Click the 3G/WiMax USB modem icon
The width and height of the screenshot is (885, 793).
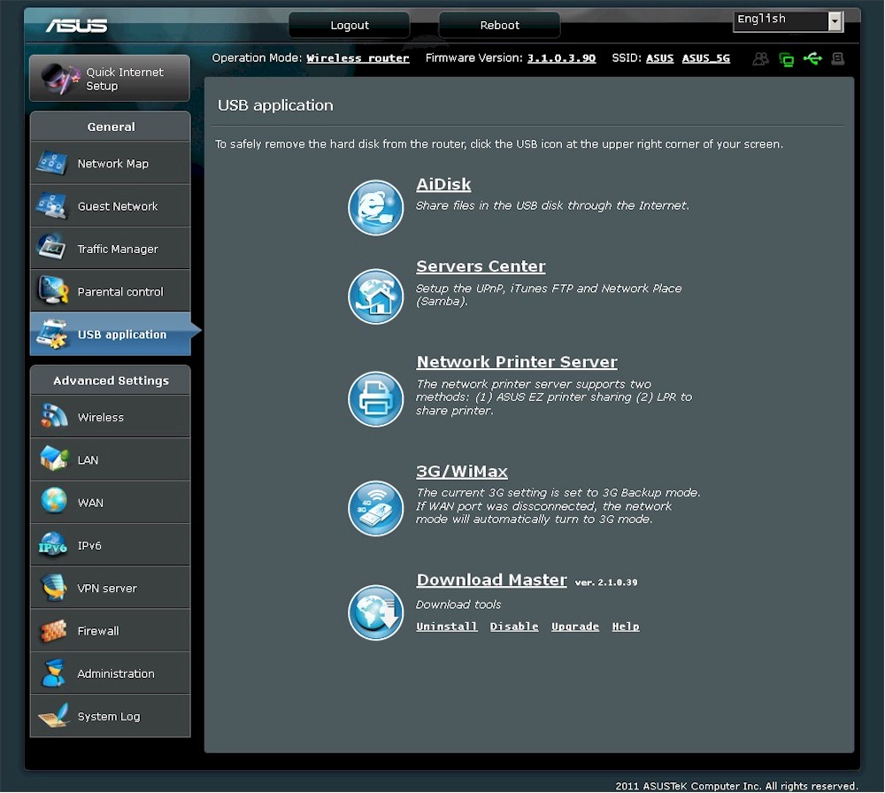click(375, 508)
